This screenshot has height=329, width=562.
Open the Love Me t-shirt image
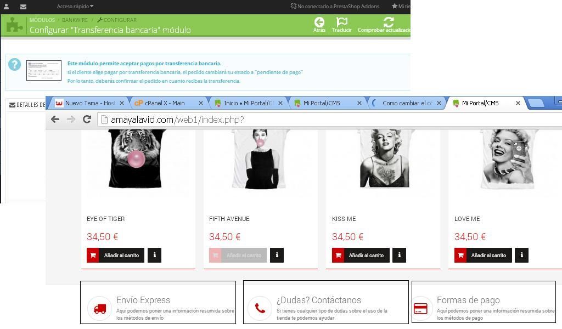(508, 160)
